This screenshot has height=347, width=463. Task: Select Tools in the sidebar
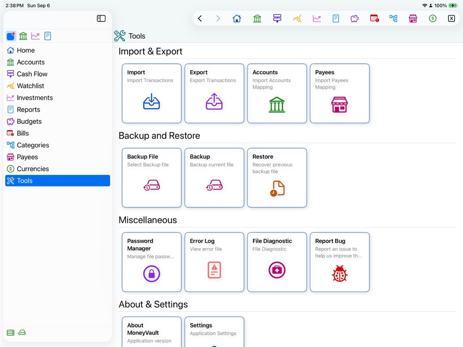58,180
